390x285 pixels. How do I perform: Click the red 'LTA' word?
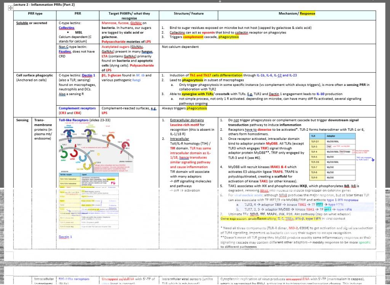(x=104, y=56)
